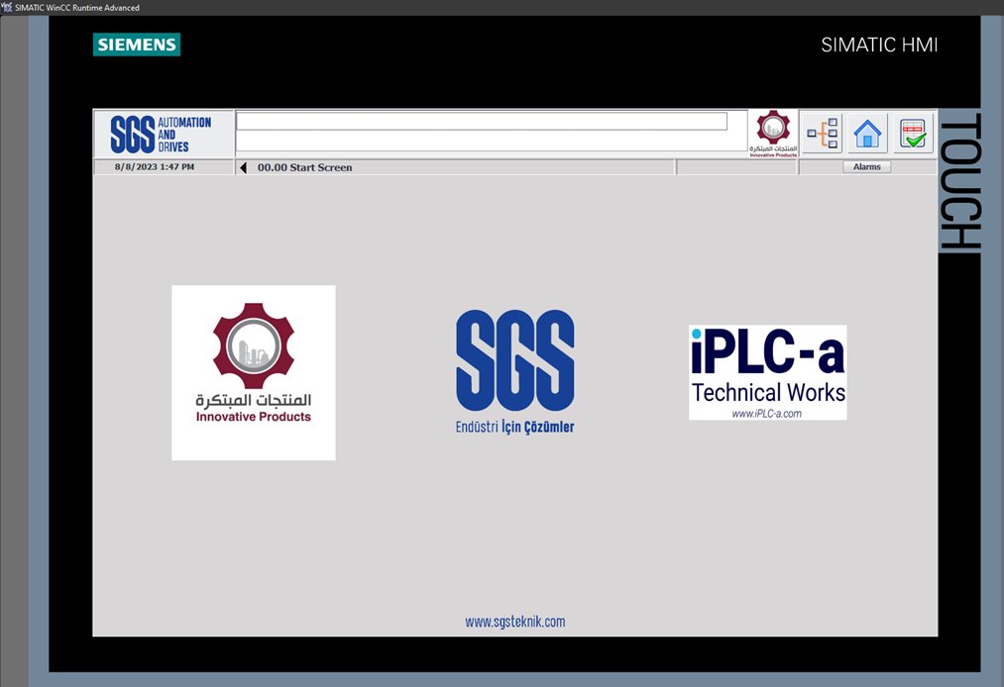Click the www.iPLC-a.com text

[x=766, y=413]
